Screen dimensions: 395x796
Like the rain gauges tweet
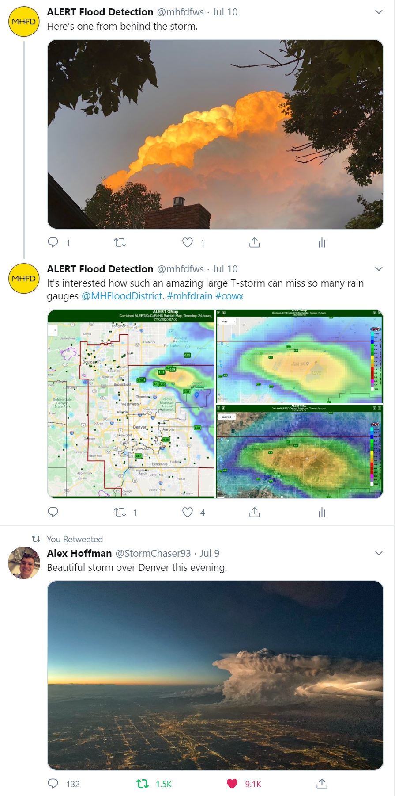click(188, 512)
